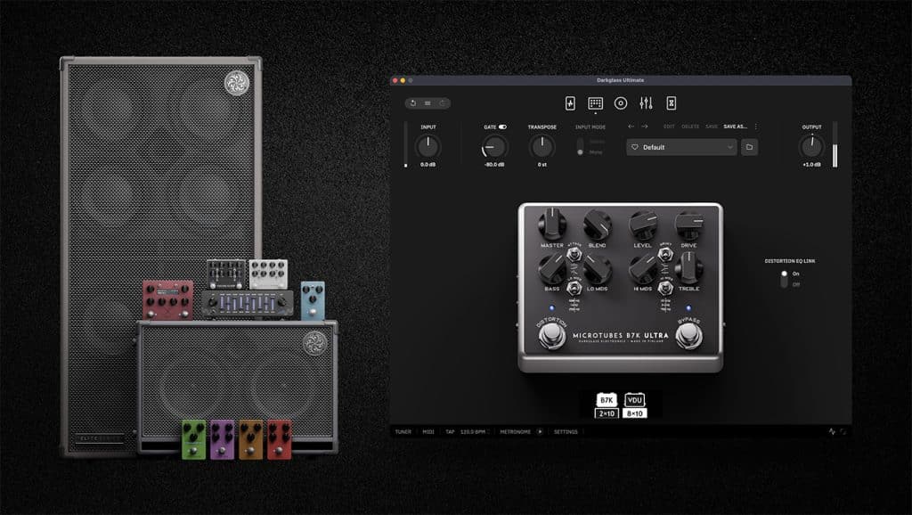
Task: Select the pedal view icon in the top toolbar
Action: (x=568, y=102)
